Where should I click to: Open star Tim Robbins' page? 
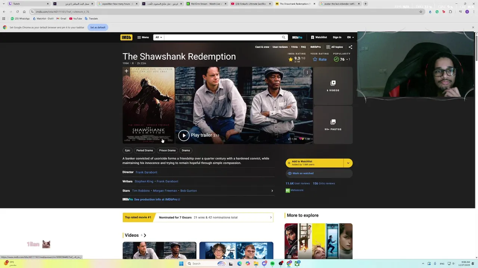coord(141,191)
